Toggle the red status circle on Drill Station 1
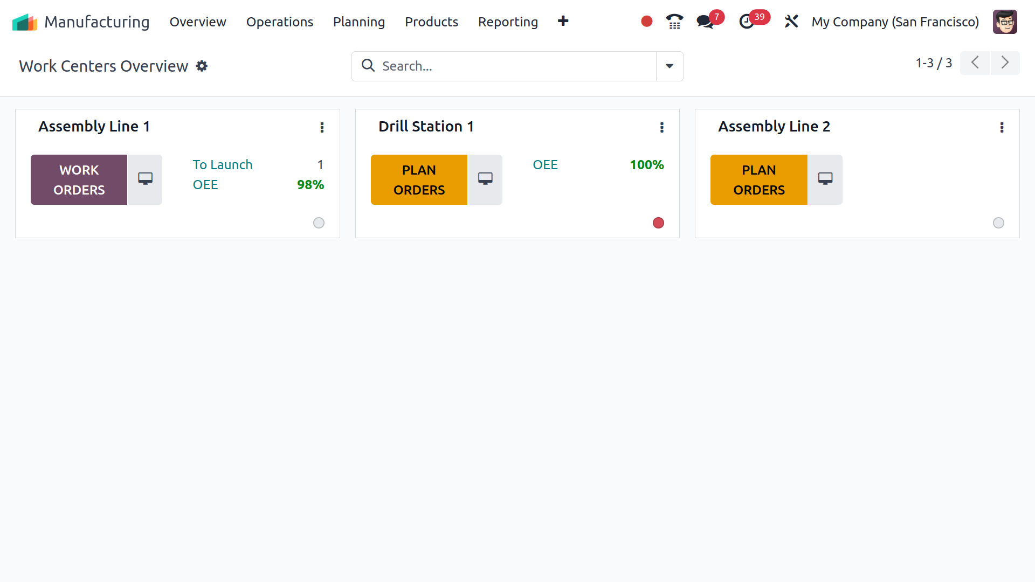This screenshot has height=582, width=1035. point(658,223)
